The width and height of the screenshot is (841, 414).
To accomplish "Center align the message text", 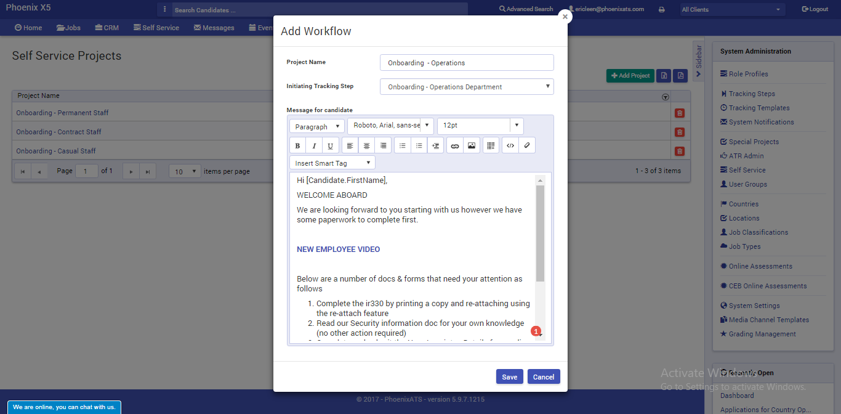I will point(367,146).
